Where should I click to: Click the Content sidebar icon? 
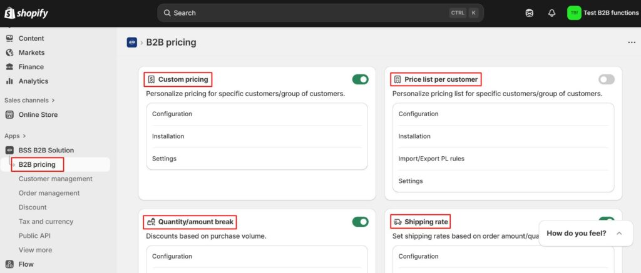9,38
